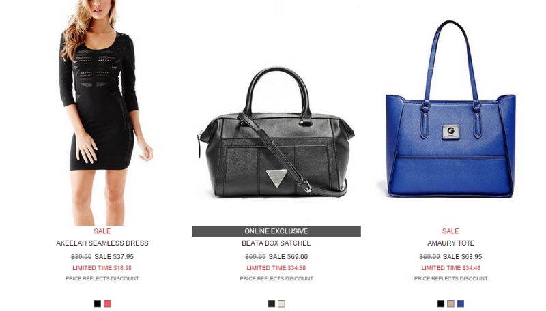Select black swatch for Akeelah Seamless Dress
Viewport: 546px width, 311px height.
coord(98,303)
